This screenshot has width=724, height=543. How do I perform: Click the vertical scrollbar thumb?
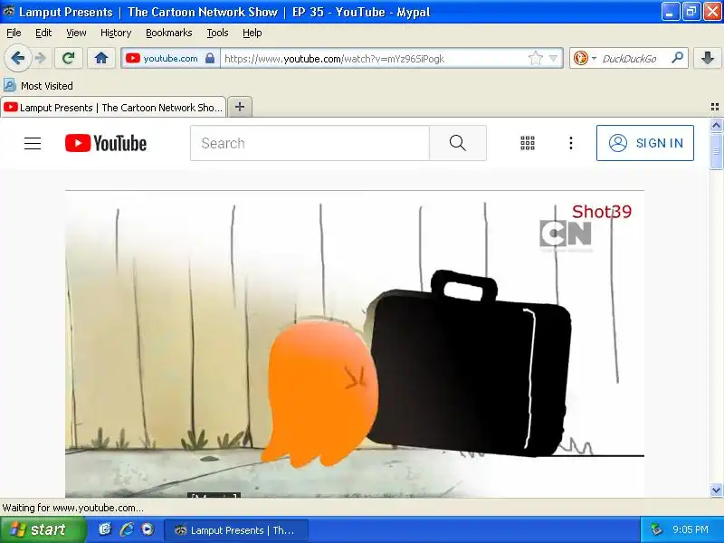[716, 151]
